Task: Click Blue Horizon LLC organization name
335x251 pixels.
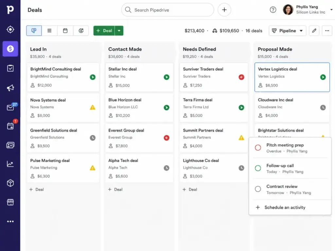Action: (x=123, y=107)
